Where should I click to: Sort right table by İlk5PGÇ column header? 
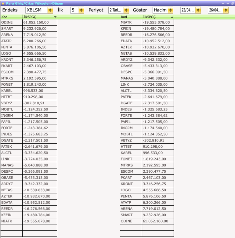coord(158,17)
